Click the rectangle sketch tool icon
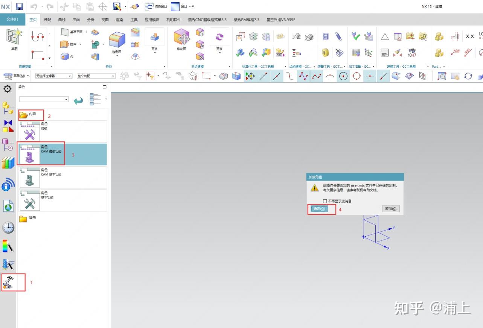 click(x=38, y=56)
